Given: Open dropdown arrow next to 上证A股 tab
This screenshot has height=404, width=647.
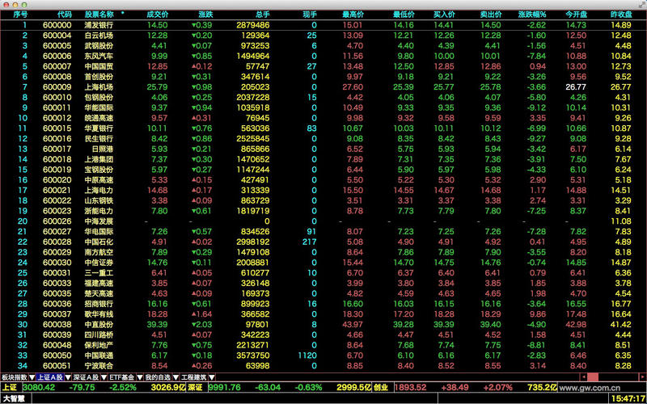Looking at the screenshot, I should point(68,377).
